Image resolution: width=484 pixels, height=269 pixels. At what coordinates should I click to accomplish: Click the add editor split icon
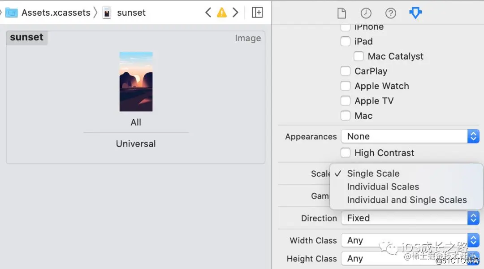[257, 13]
